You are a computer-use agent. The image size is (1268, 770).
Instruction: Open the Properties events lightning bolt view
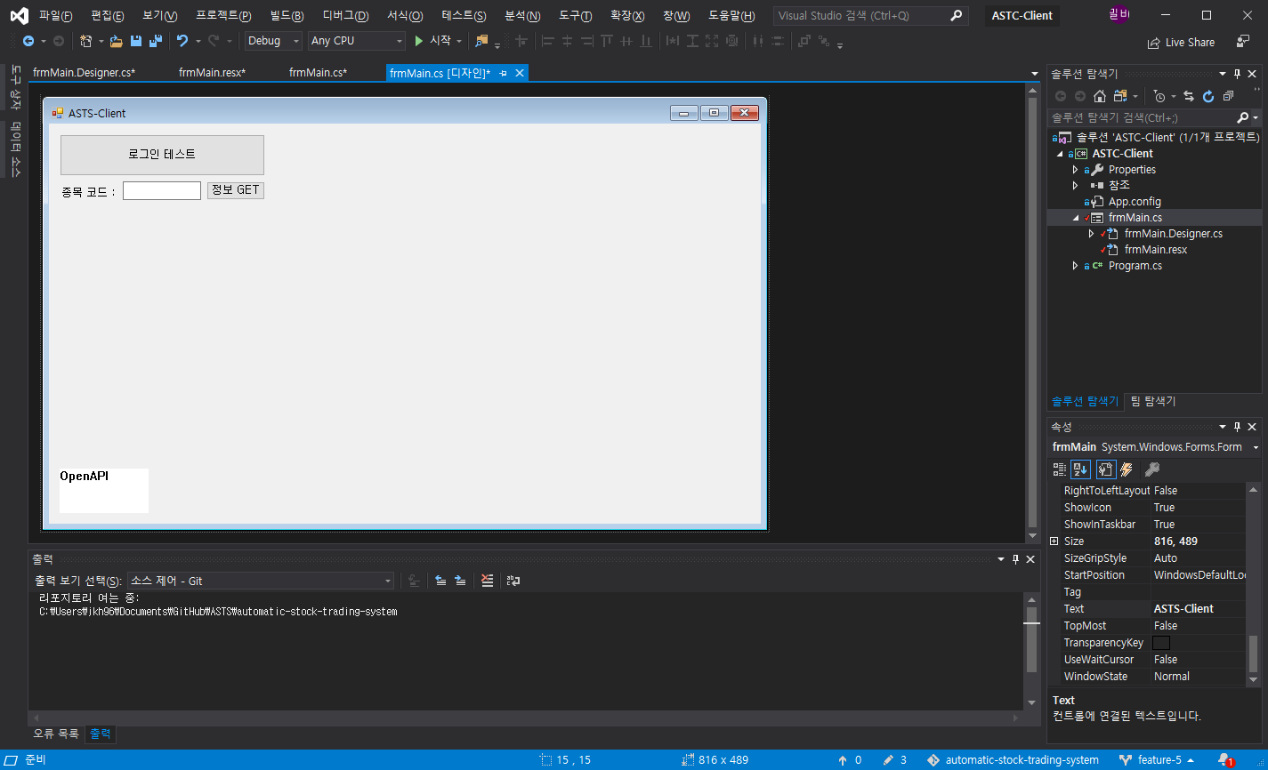click(1126, 469)
